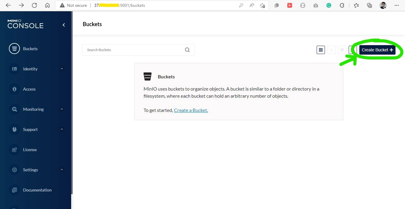Follow the 'Create a Bucket.' link

click(191, 110)
